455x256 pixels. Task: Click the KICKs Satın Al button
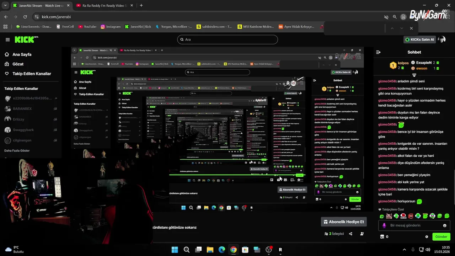tap(420, 39)
